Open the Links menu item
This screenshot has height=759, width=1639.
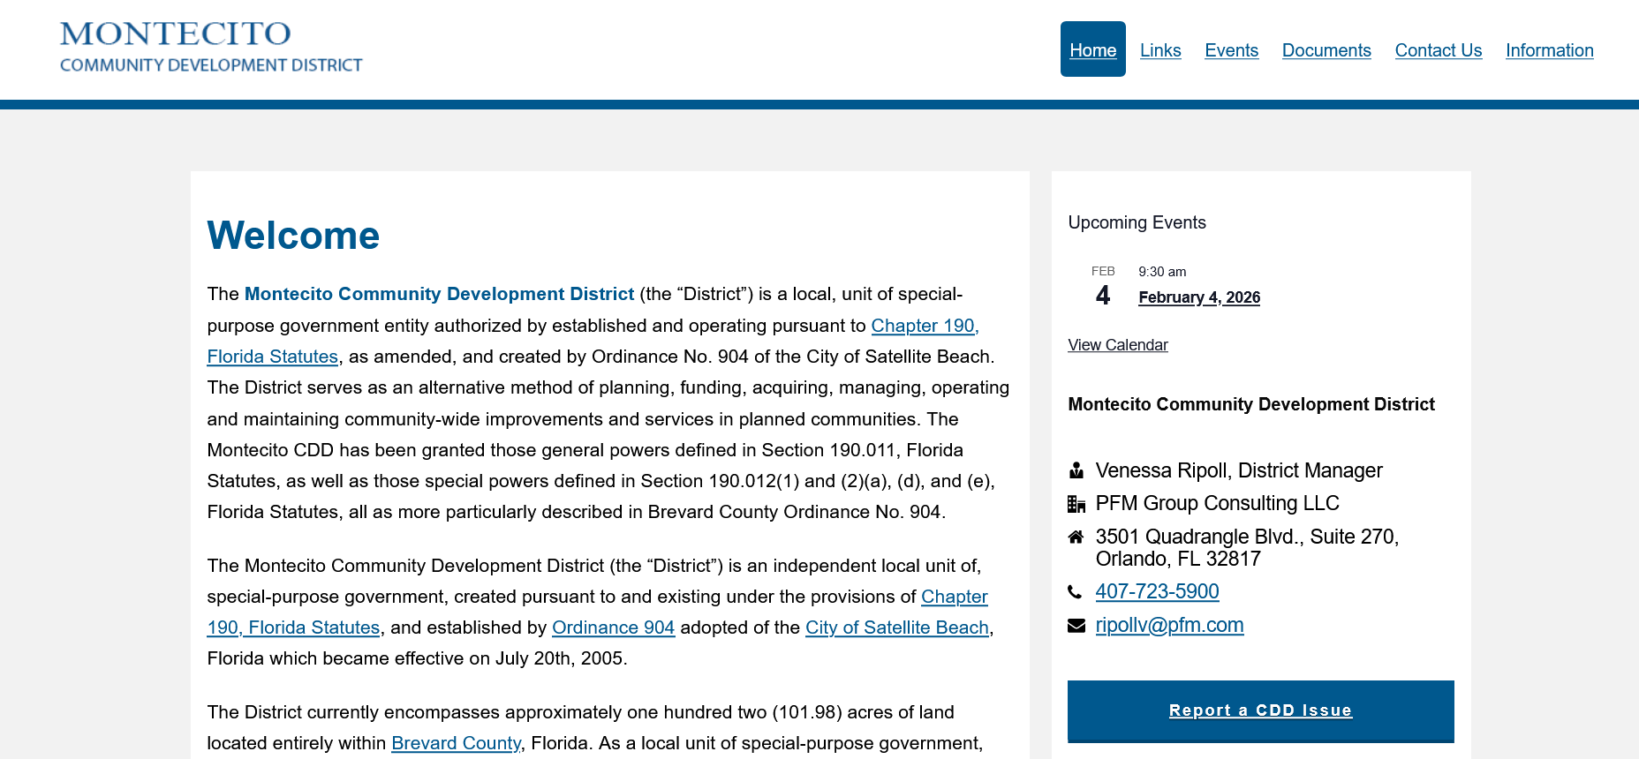[x=1160, y=50]
